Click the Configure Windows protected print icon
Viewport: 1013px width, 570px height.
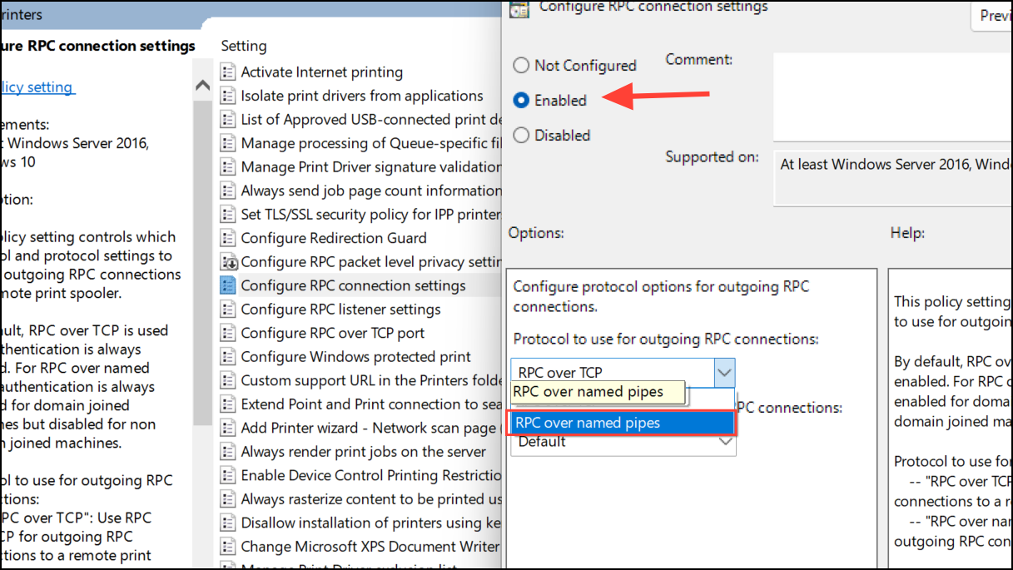click(228, 357)
